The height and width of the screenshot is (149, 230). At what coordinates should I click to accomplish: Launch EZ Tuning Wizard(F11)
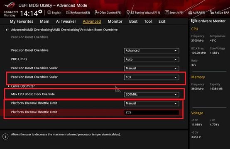coord(143,12)
